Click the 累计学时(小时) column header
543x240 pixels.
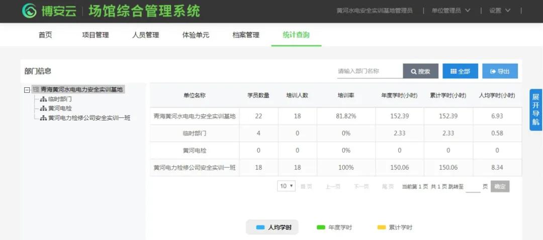click(x=448, y=95)
